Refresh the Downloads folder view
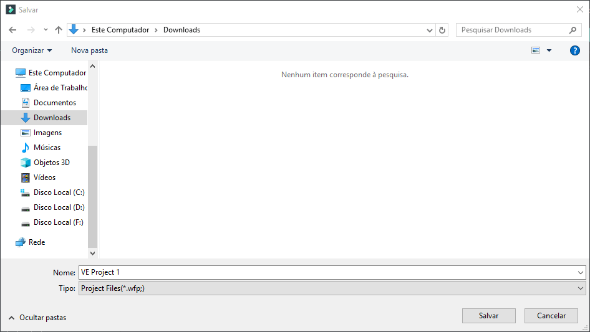This screenshot has height=332, width=590. point(442,30)
